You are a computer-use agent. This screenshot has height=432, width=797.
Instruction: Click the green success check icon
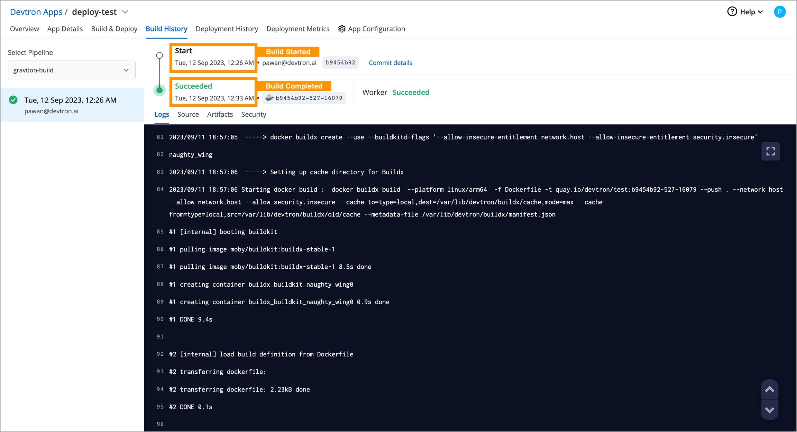13,100
